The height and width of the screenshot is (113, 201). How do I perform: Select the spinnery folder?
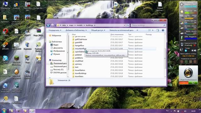click(78, 64)
